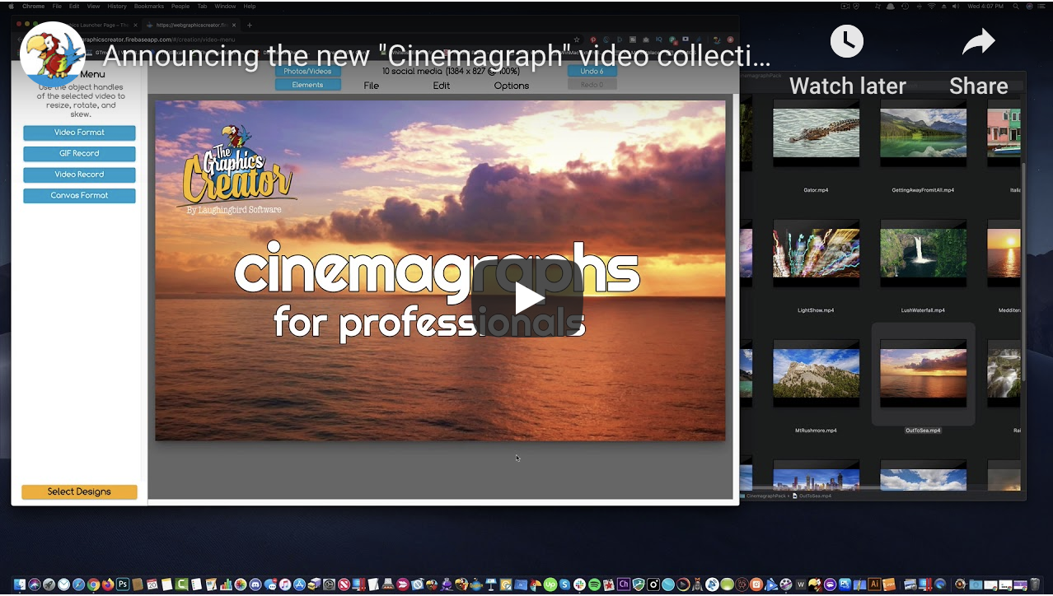Click the Chrome icon in the dock
Image resolution: width=1053 pixels, height=596 pixels.
click(x=93, y=584)
